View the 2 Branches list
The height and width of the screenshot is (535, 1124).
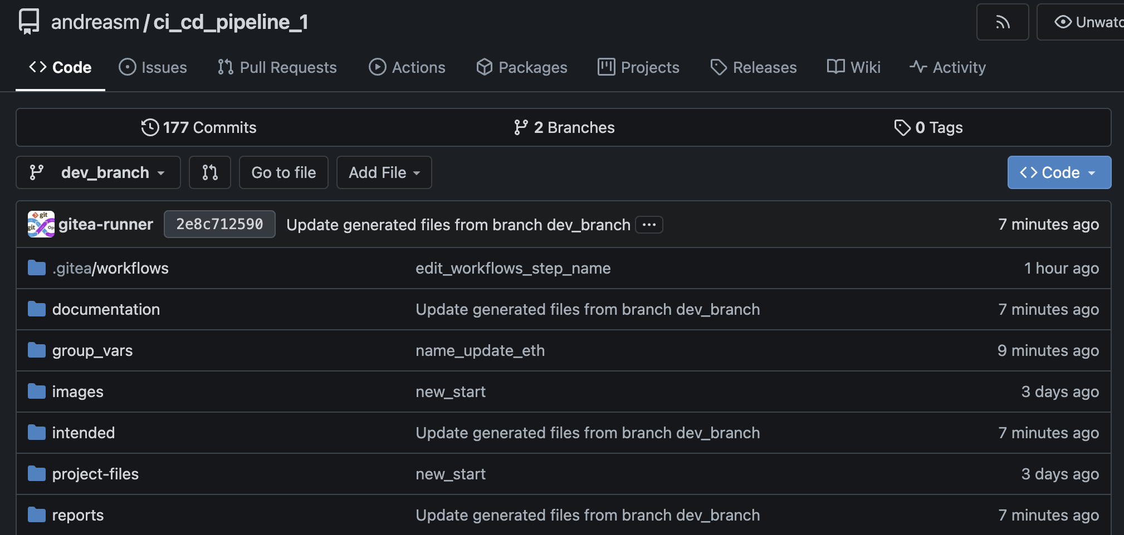coord(564,127)
